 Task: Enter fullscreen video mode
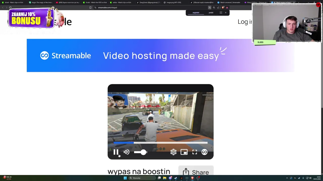(195, 152)
